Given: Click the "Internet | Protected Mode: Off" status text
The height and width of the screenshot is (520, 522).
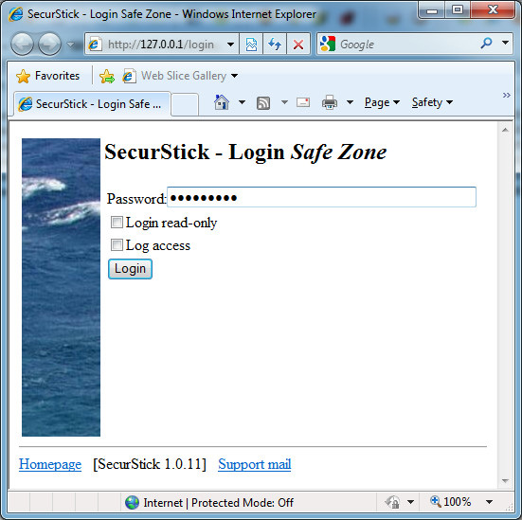Looking at the screenshot, I should point(219,502).
